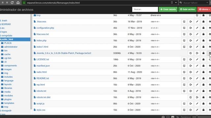The width and height of the screenshot is (211, 118).
Task: Select the PLACA folder in the tree
Action: 8,43
